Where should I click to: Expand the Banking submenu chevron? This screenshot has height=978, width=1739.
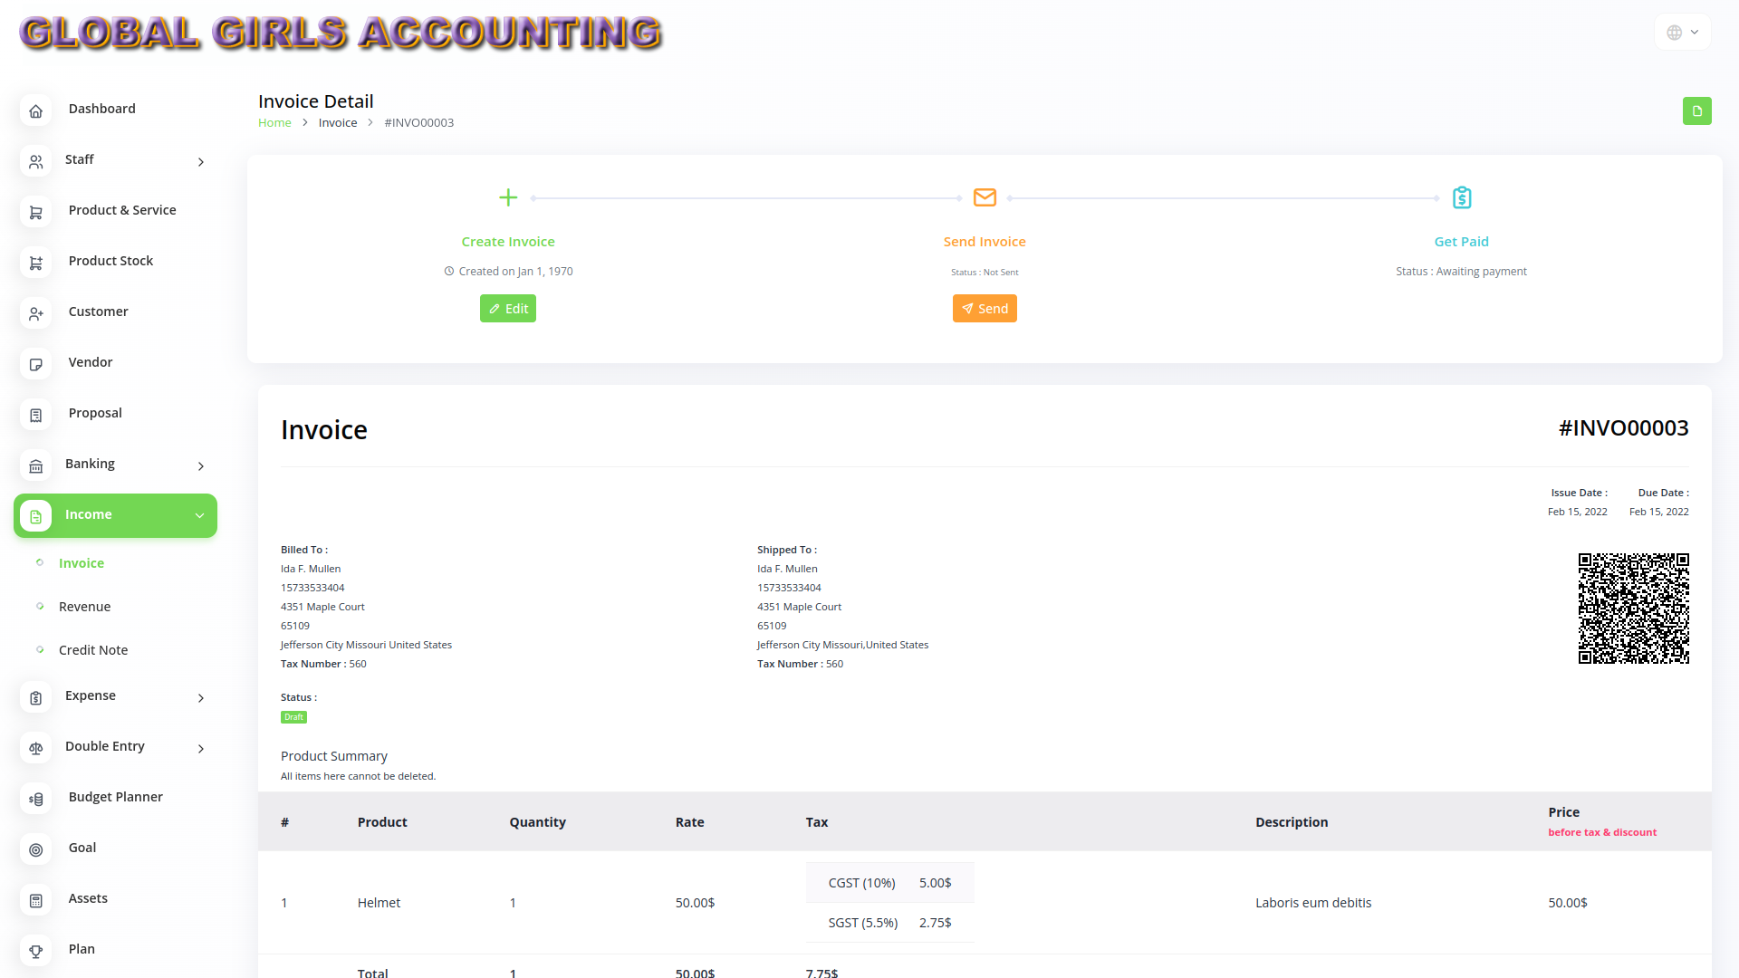(201, 466)
